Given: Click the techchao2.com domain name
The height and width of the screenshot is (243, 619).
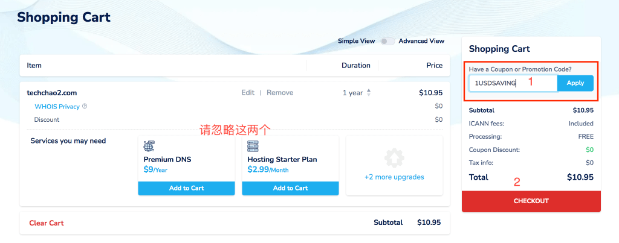Looking at the screenshot, I should coord(52,93).
